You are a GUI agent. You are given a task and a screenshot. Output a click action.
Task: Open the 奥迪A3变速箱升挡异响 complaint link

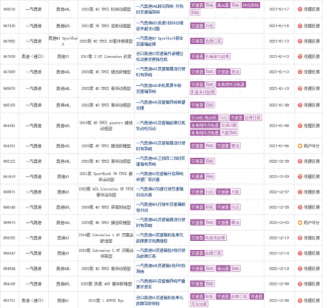[x=160, y=176]
